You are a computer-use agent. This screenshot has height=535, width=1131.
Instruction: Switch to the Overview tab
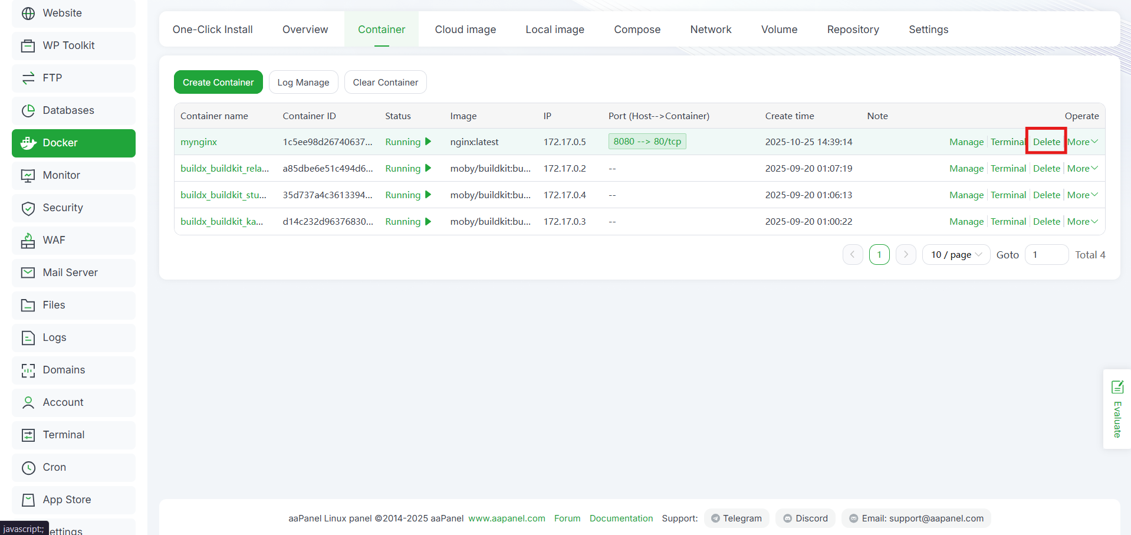click(305, 29)
